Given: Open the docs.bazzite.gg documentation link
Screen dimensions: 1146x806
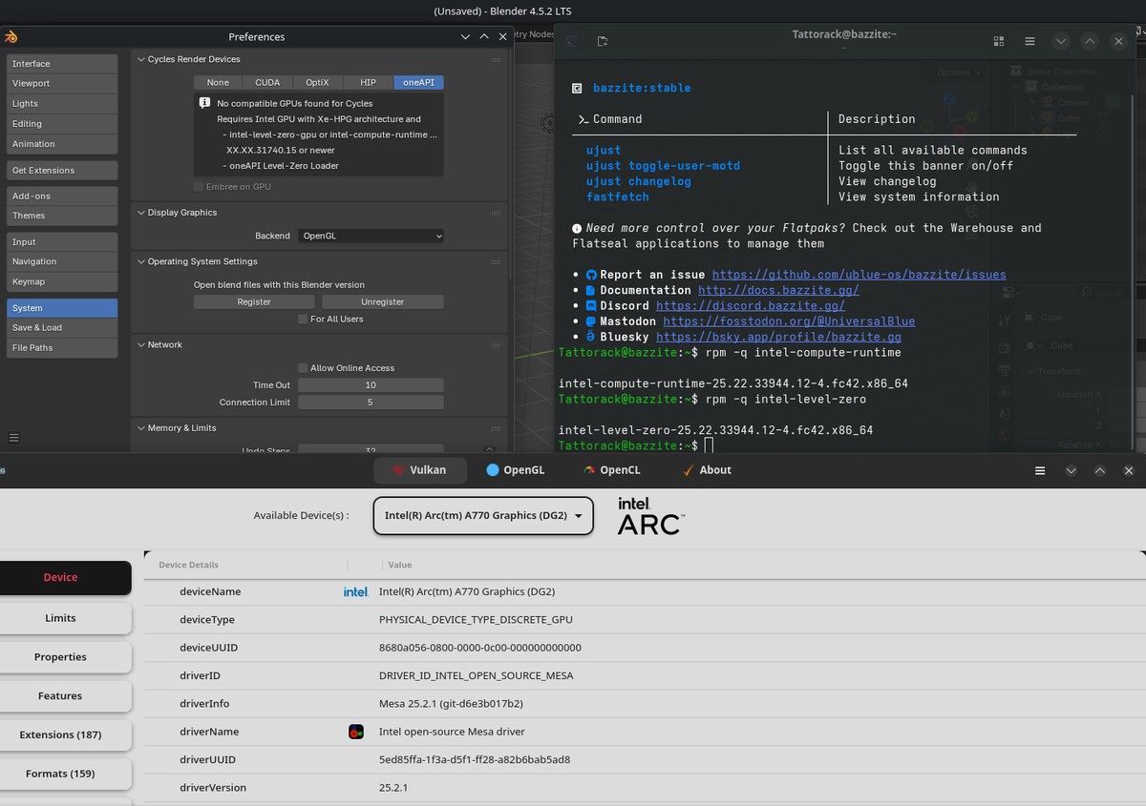Looking at the screenshot, I should click(x=778, y=290).
